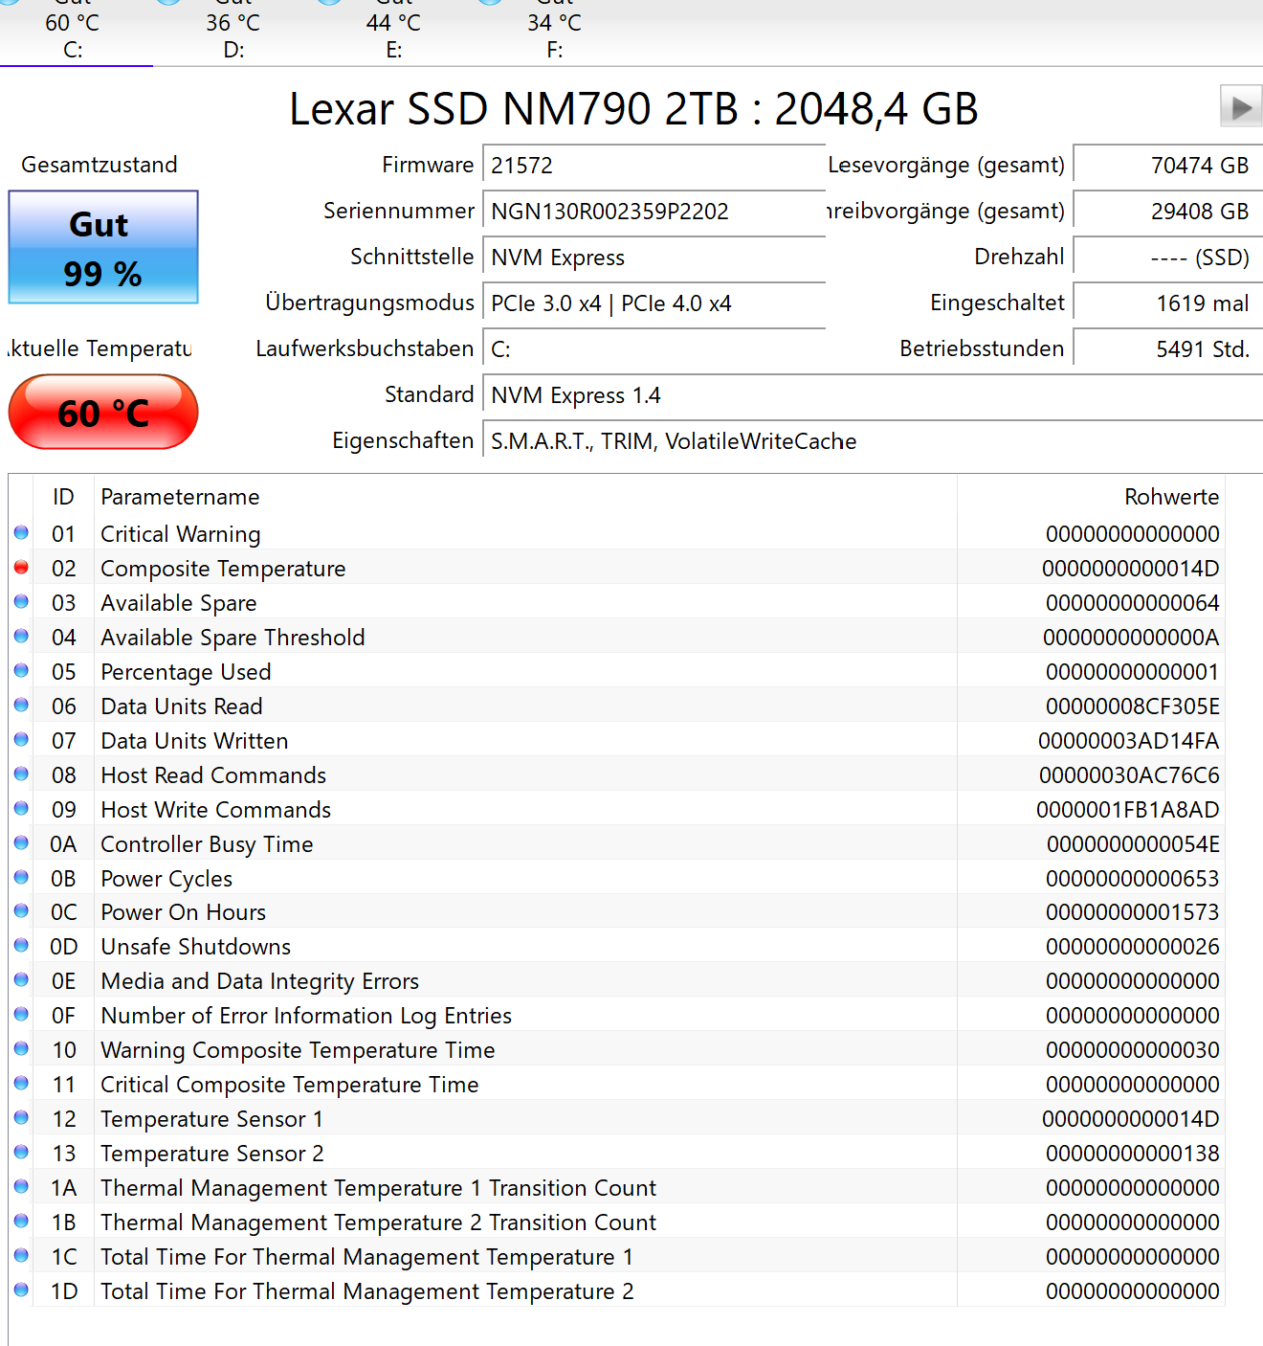The width and height of the screenshot is (1263, 1346).
Task: Click the status dot for Available Spare Threshold
Action: coord(21,636)
